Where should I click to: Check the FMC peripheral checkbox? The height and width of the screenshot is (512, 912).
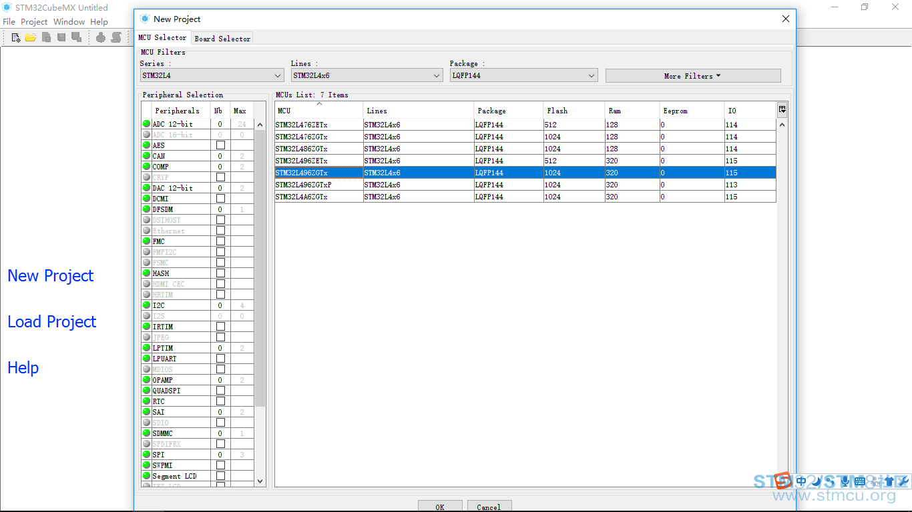220,241
